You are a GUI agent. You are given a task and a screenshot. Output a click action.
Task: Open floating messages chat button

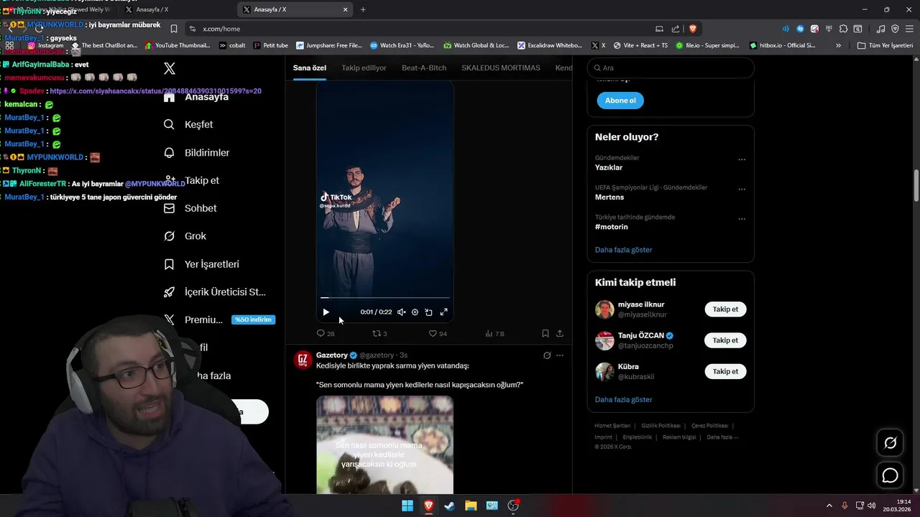[x=890, y=475]
